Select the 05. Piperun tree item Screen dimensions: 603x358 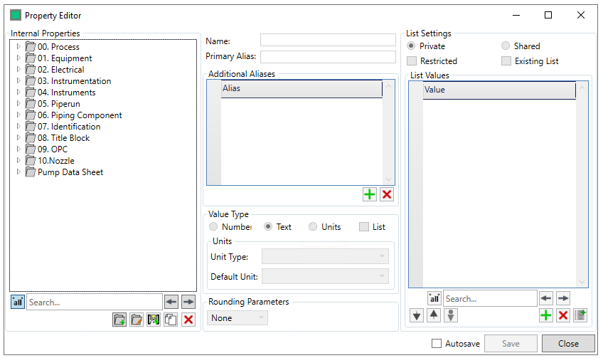pos(60,104)
